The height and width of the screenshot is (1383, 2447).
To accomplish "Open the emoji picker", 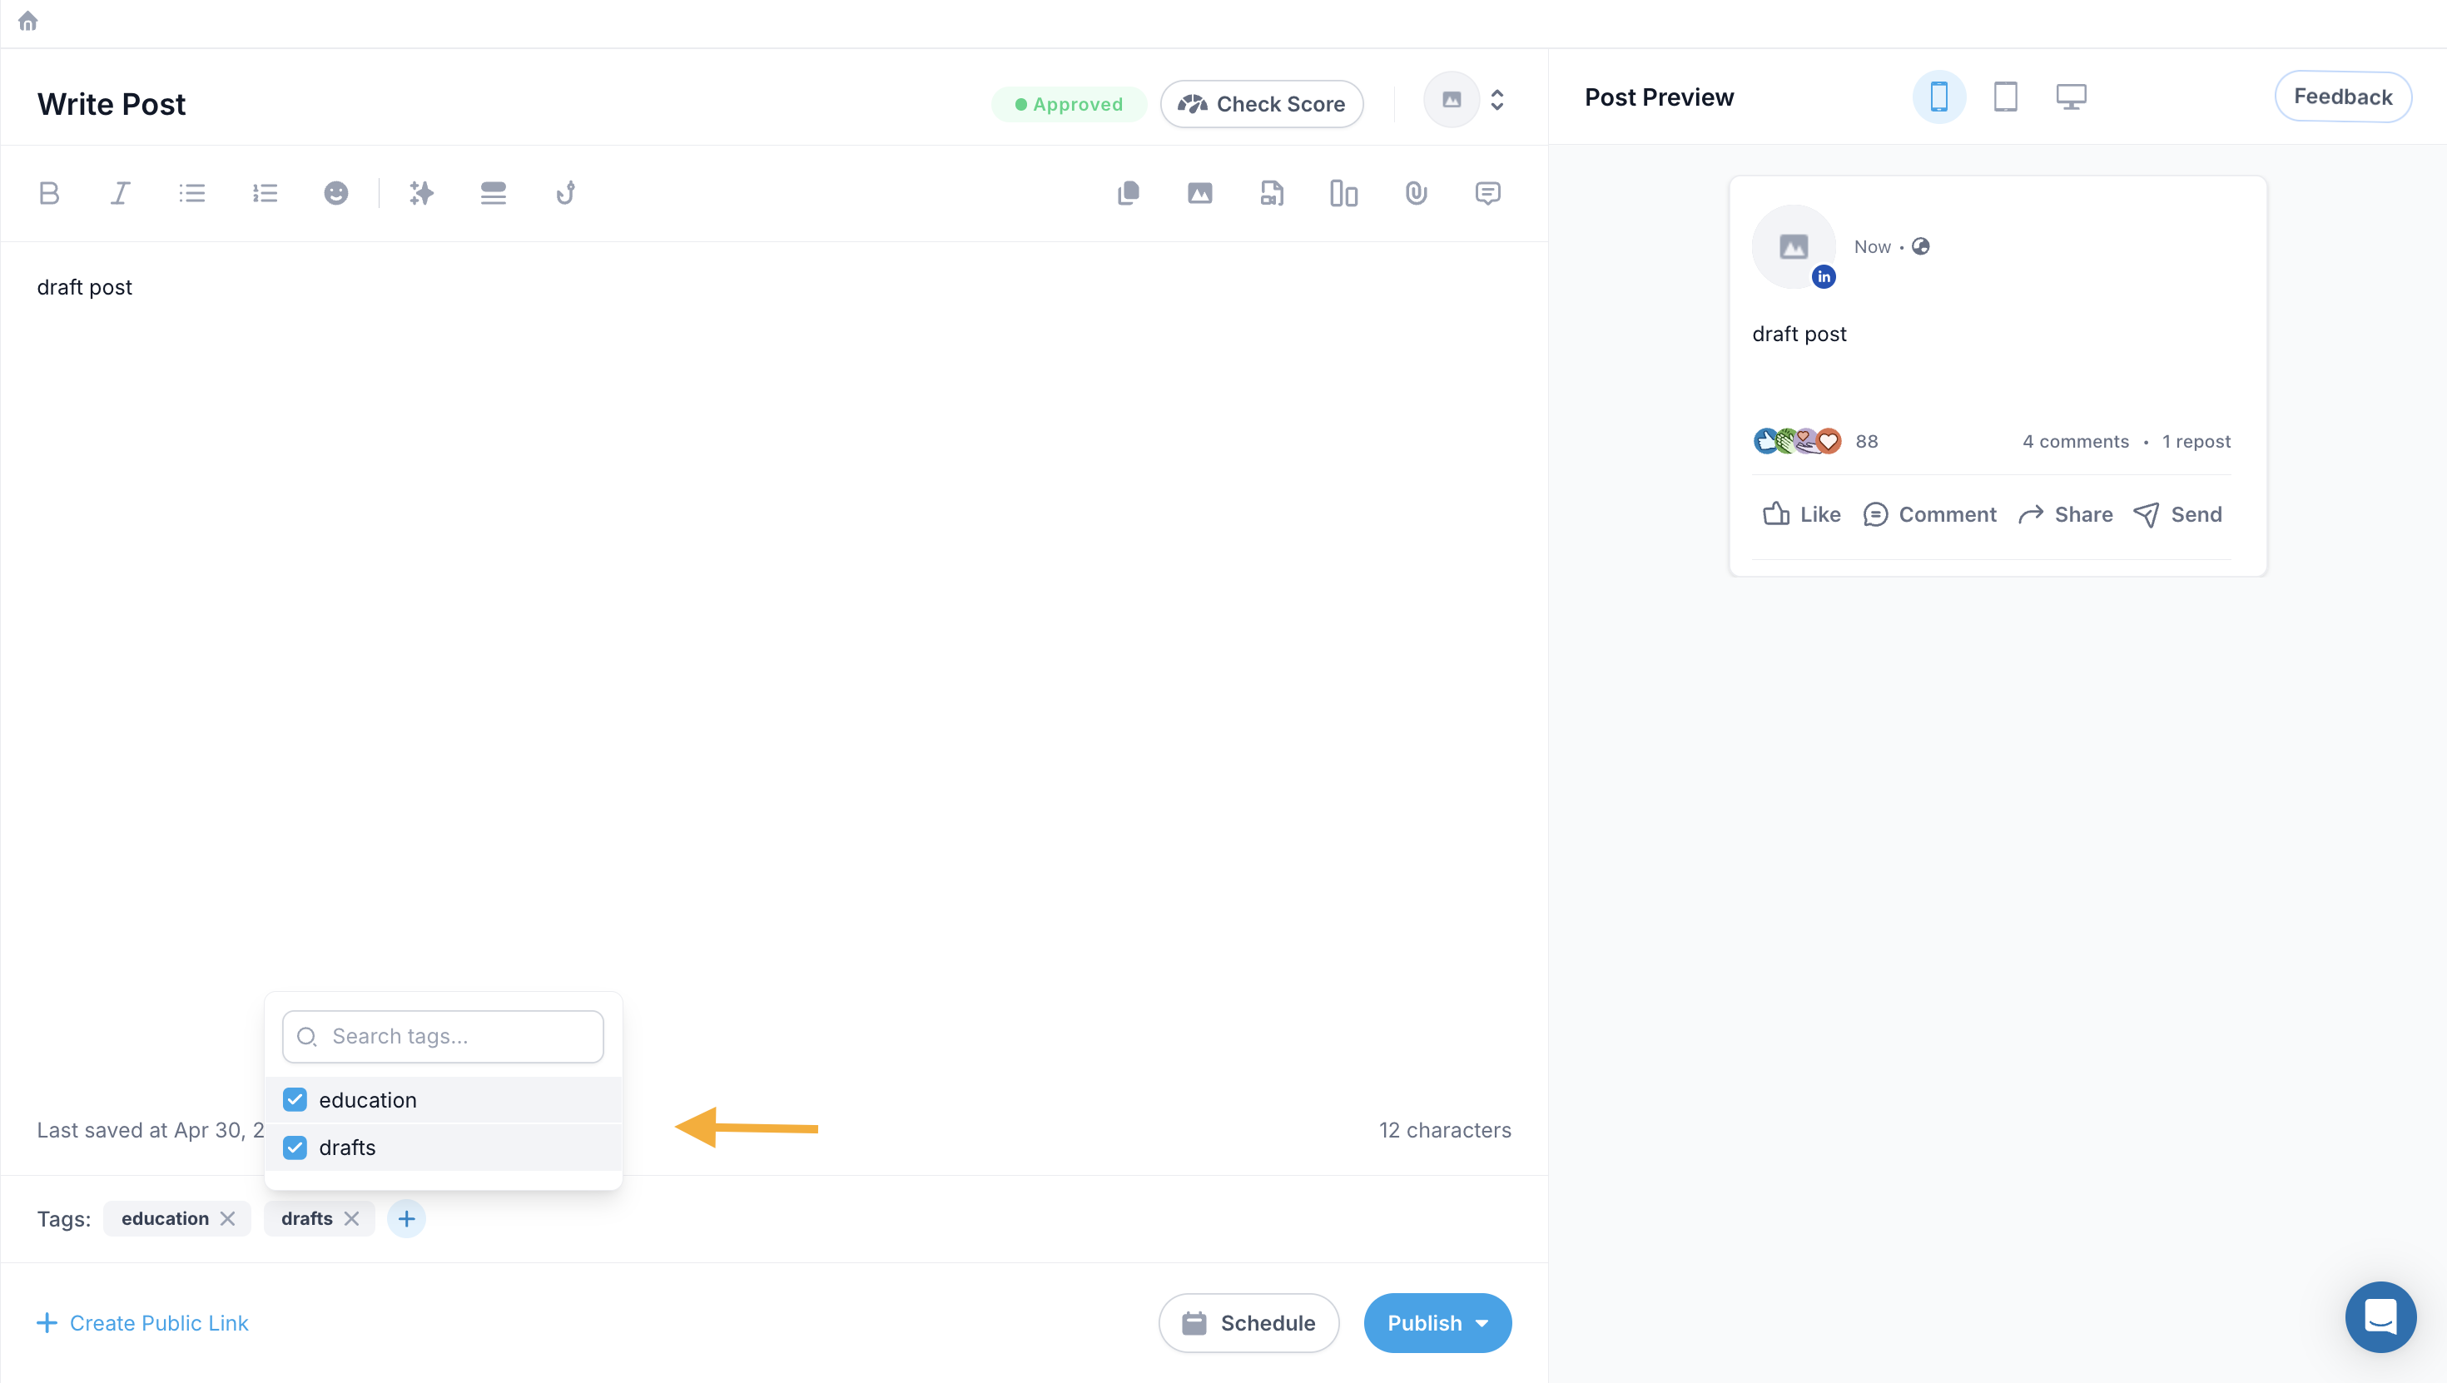I will tap(335, 193).
